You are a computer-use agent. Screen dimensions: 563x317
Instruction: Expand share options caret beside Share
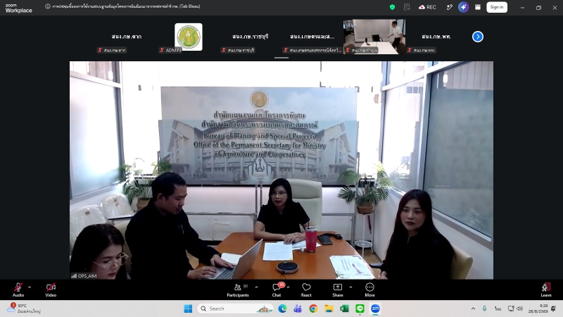350,287
